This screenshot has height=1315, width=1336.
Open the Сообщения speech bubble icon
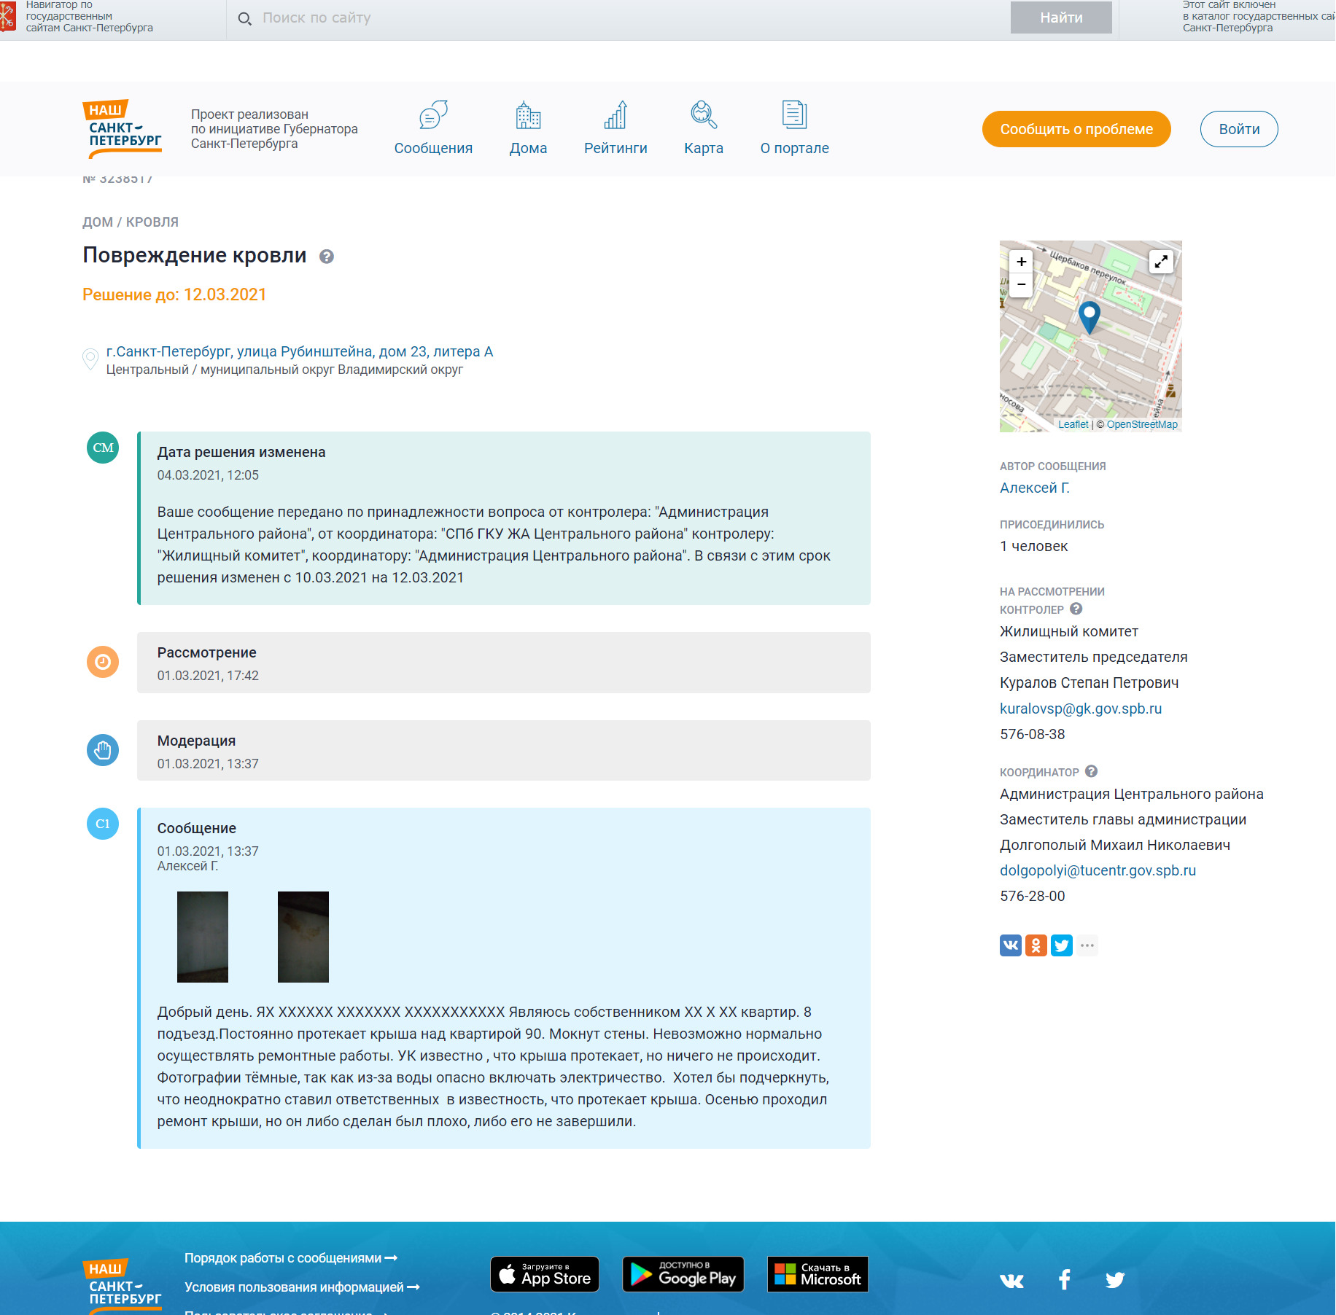pos(433,114)
